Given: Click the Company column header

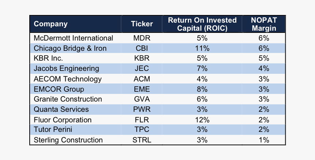Looking at the screenshot, I should point(51,24).
